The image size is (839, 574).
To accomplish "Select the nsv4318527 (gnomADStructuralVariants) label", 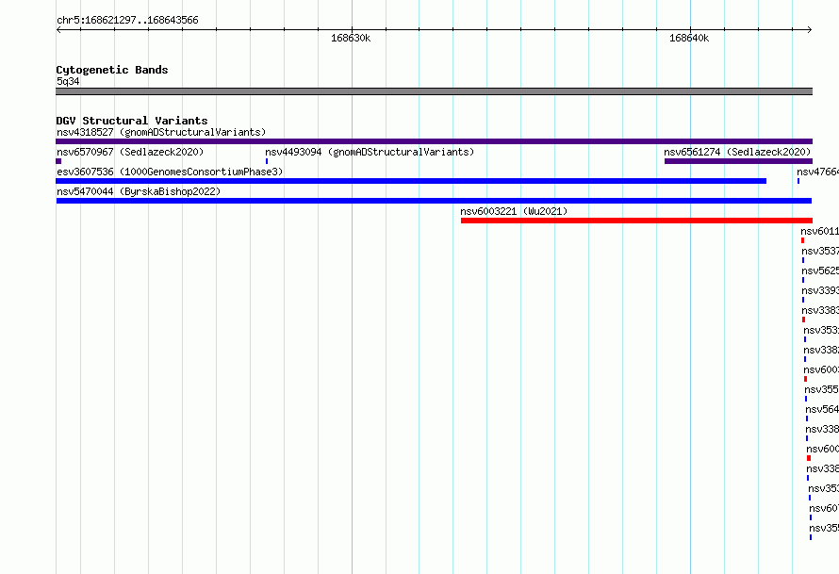I will tap(161, 132).
